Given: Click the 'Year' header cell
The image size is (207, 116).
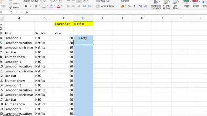Looking at the screenshot, I should click(64, 33).
